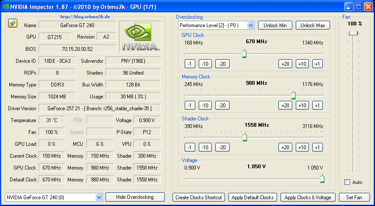Click the Unlock Min button
Image resolution: width=375 pixels, height=206 pixels.
click(x=275, y=25)
